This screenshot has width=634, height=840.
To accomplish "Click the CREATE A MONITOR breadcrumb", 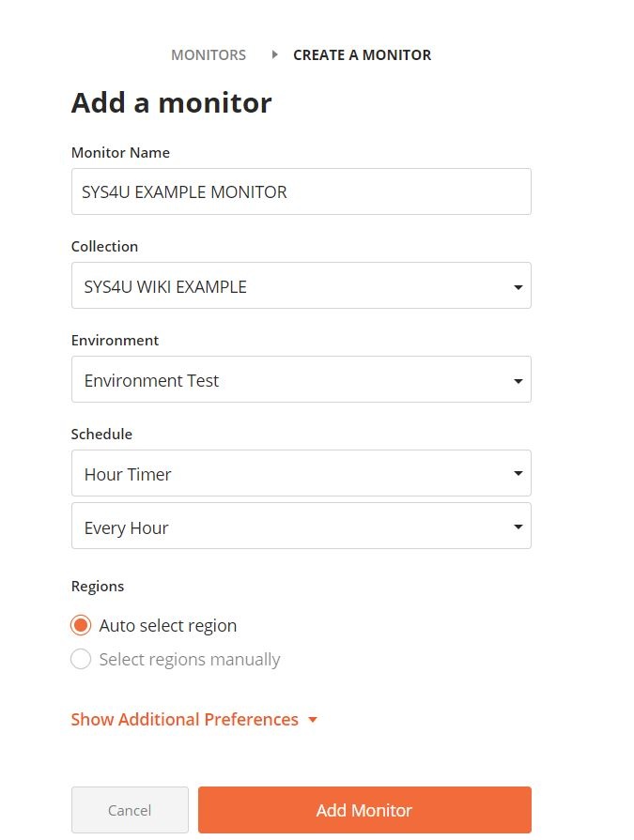I will pyautogui.click(x=362, y=54).
